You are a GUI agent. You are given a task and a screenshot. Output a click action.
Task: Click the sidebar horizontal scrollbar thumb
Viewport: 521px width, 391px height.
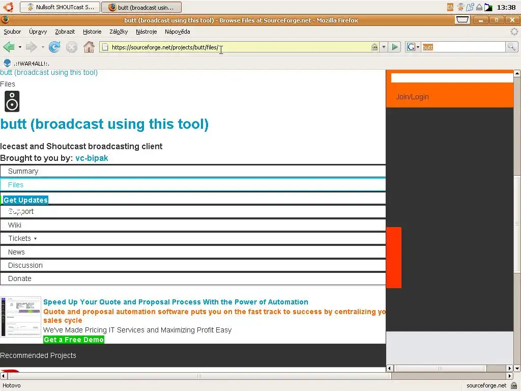440,368
